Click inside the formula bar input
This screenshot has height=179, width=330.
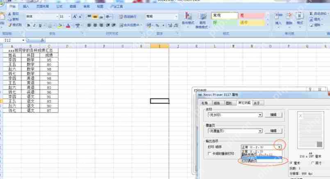pos(187,40)
